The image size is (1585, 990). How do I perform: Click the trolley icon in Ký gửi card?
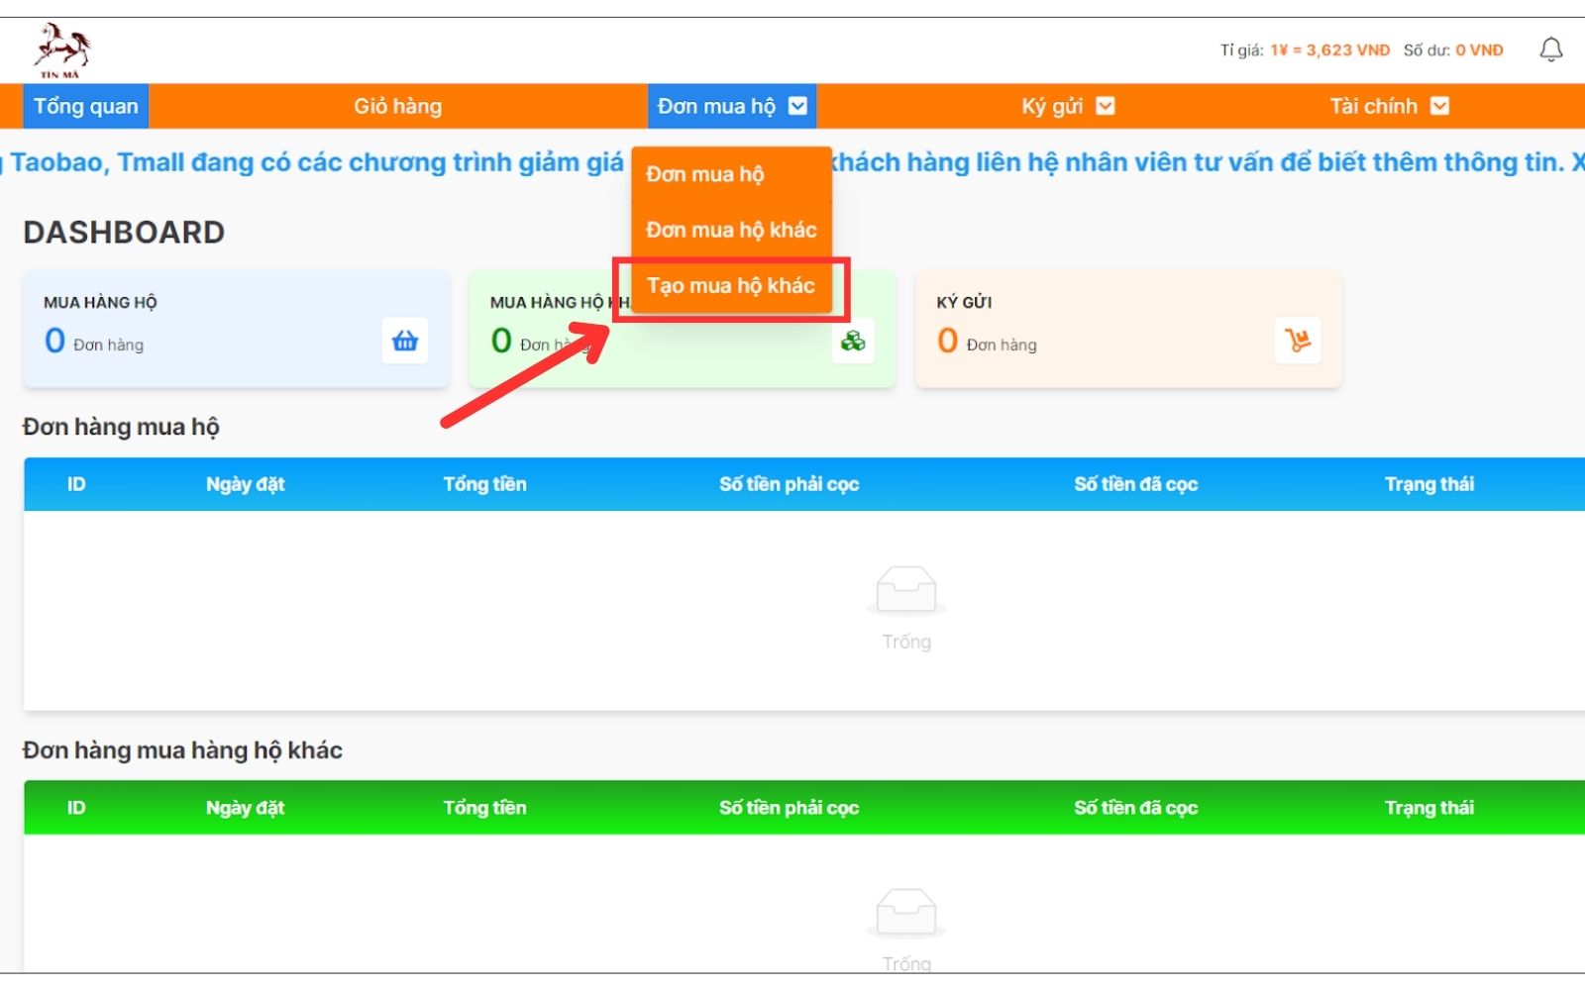tap(1298, 341)
